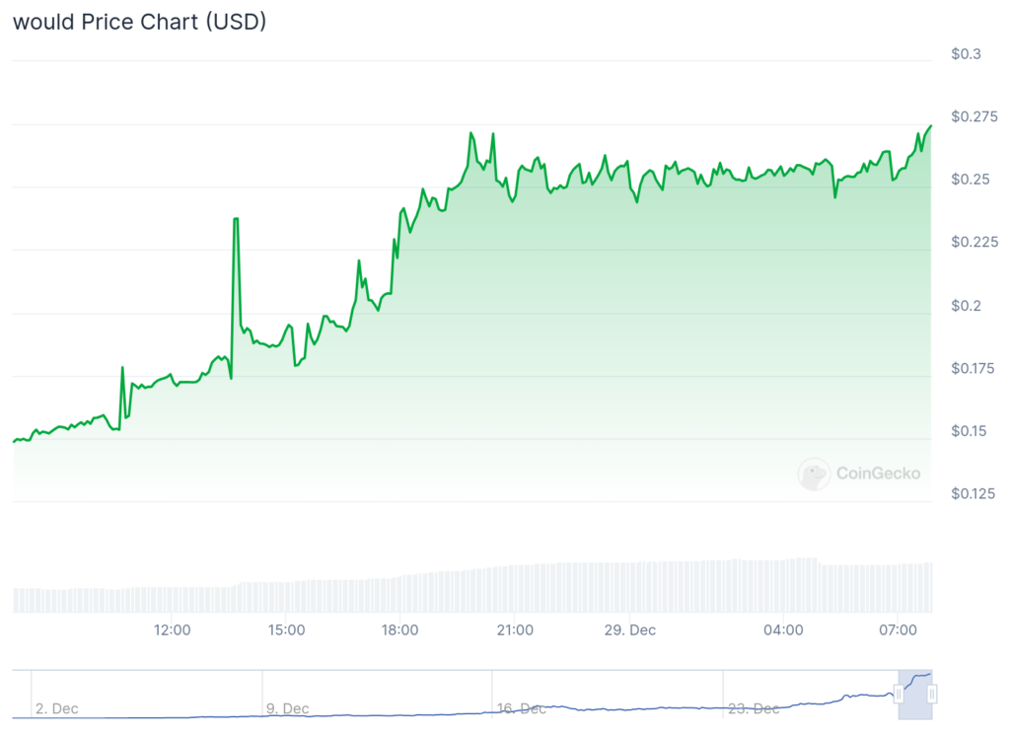Click the 21:00 time axis label

(515, 629)
